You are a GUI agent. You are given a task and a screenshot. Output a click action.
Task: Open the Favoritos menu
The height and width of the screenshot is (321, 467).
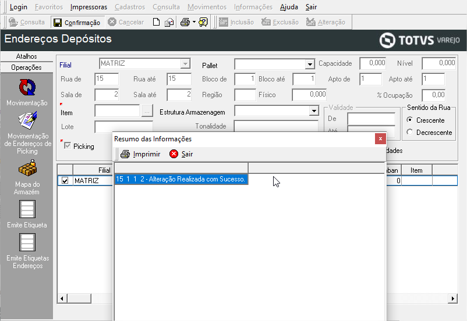point(49,7)
